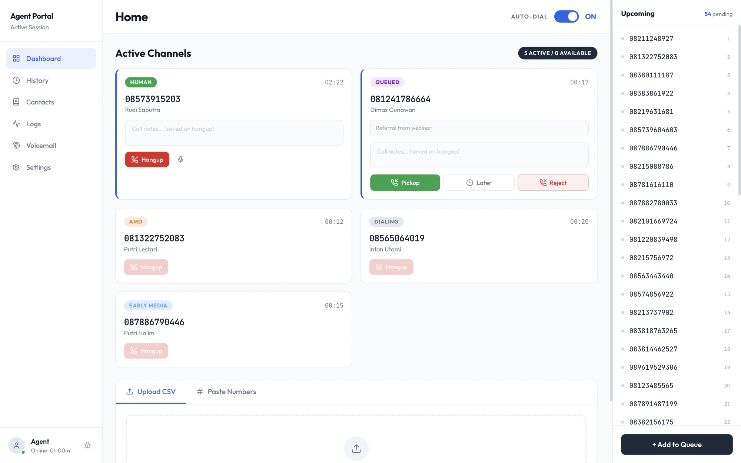
Task: Click the Settings gear icon
Action: 16,167
